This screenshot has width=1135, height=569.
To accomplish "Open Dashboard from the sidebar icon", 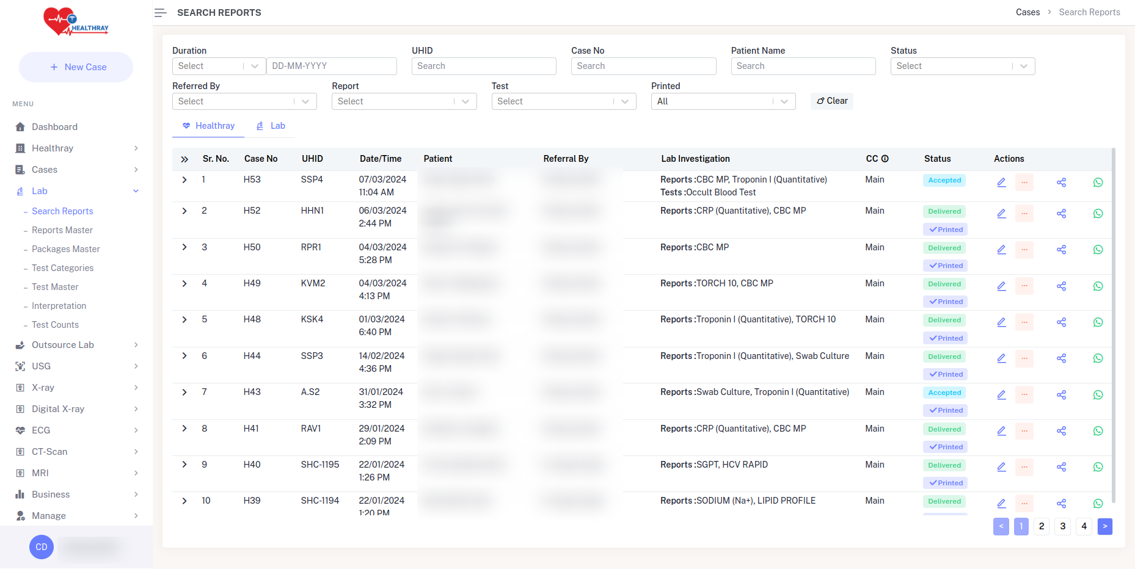I will (21, 126).
